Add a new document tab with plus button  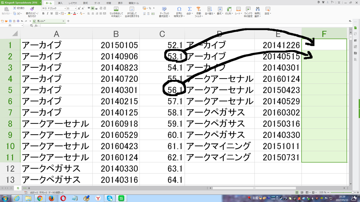tap(68, 21)
